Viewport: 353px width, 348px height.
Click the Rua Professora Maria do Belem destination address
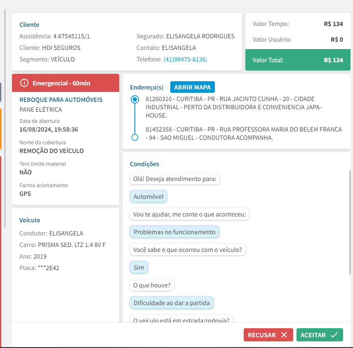pyautogui.click(x=243, y=133)
